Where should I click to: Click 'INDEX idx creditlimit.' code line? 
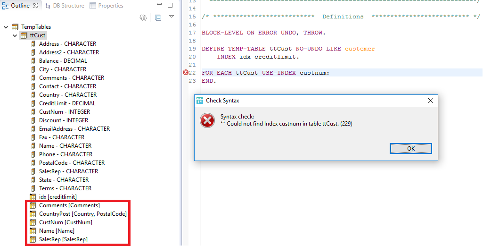pos(258,57)
